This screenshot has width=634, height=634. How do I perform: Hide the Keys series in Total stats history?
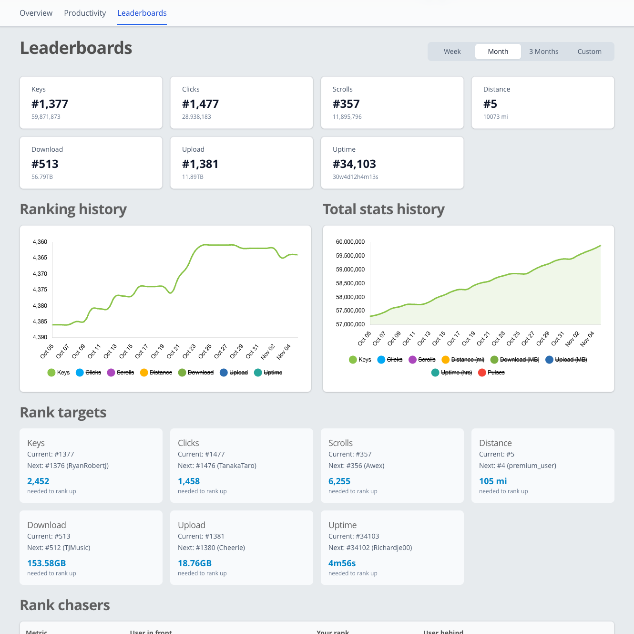click(353, 359)
